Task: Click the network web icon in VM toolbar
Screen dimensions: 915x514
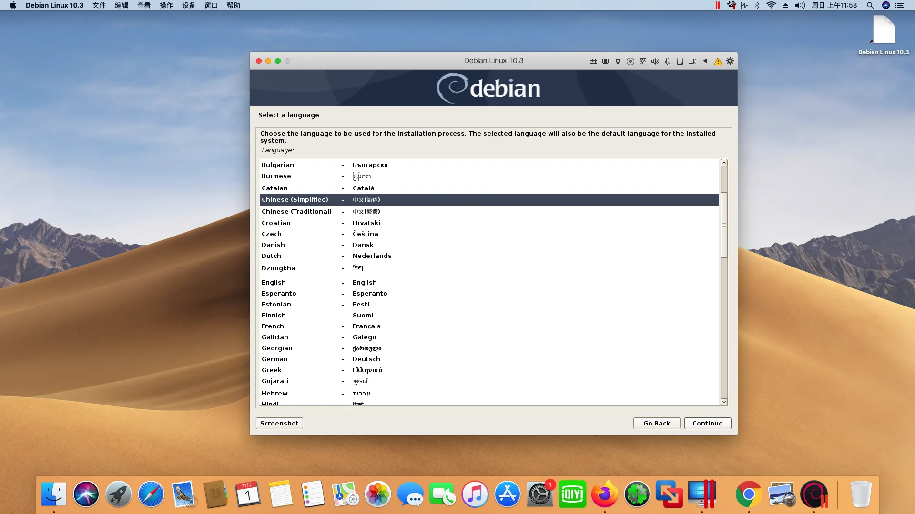Action: click(x=642, y=61)
